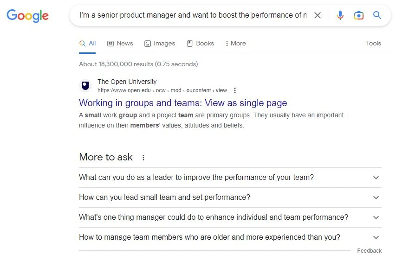The height and width of the screenshot is (255, 396).
Task: Open the Tools options
Action: tap(373, 44)
